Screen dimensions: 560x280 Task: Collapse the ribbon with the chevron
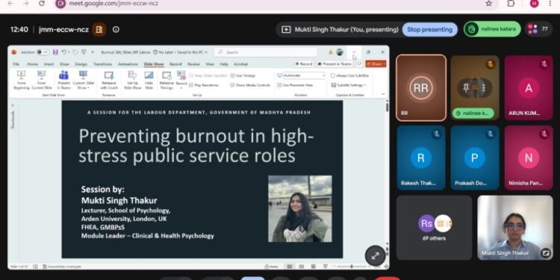pyautogui.click(x=383, y=94)
